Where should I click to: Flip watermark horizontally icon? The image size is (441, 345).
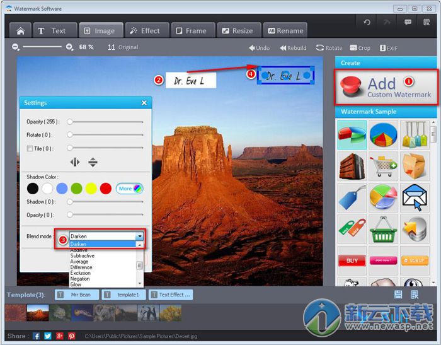tap(75, 162)
